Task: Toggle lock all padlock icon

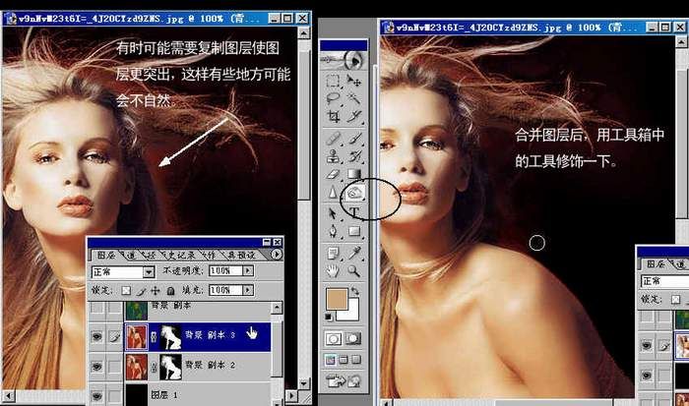Action: pos(171,291)
